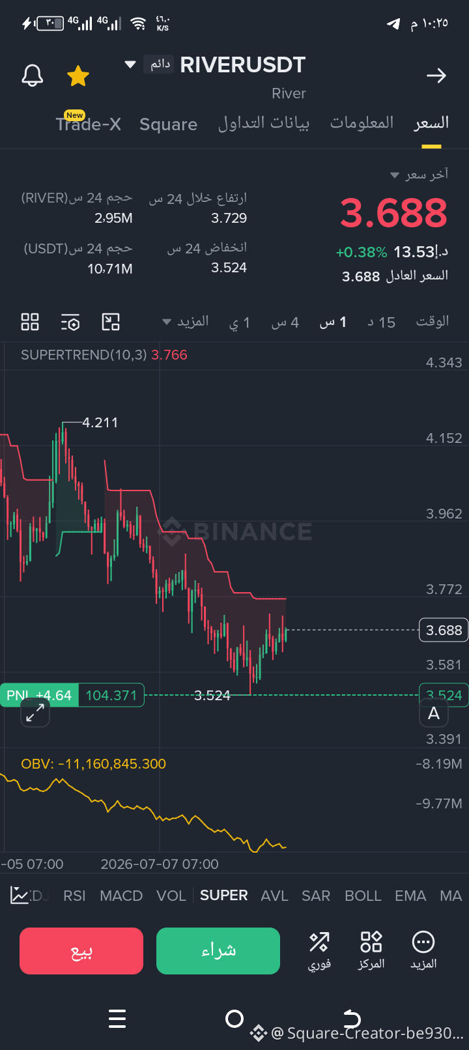The height and width of the screenshot is (1050, 469).
Task: Open the instant convert icon
Action: 319,950
